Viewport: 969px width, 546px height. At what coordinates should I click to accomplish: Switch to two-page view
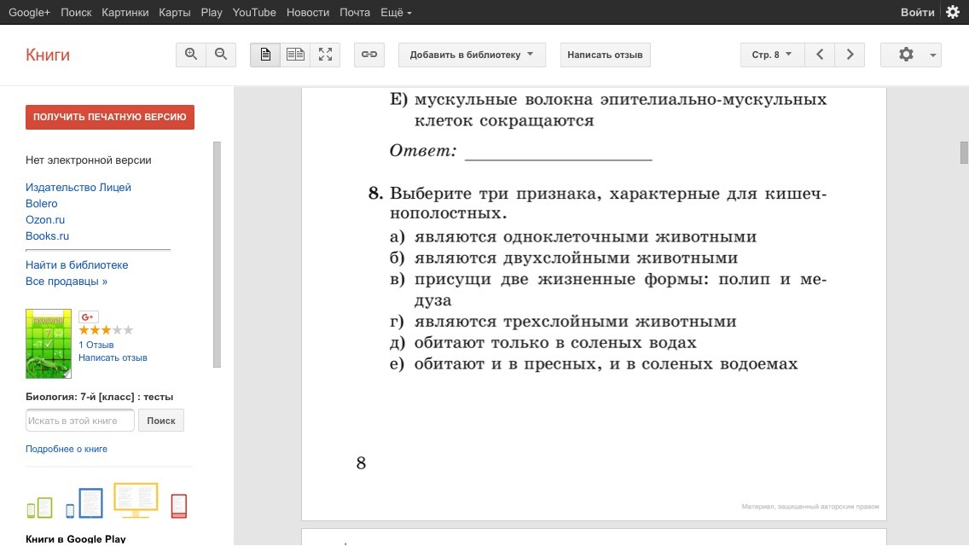[x=295, y=55]
